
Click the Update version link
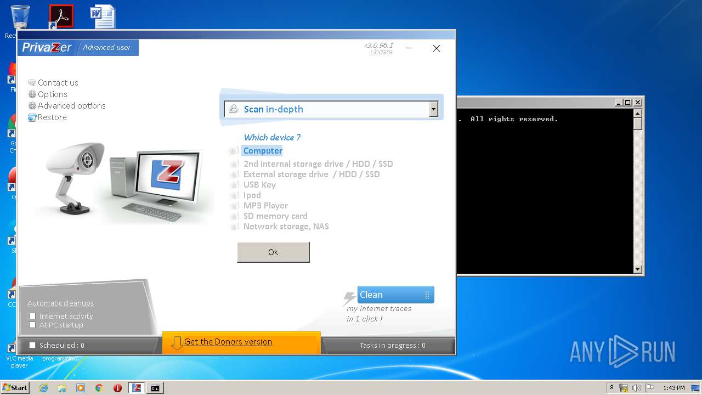click(x=381, y=52)
